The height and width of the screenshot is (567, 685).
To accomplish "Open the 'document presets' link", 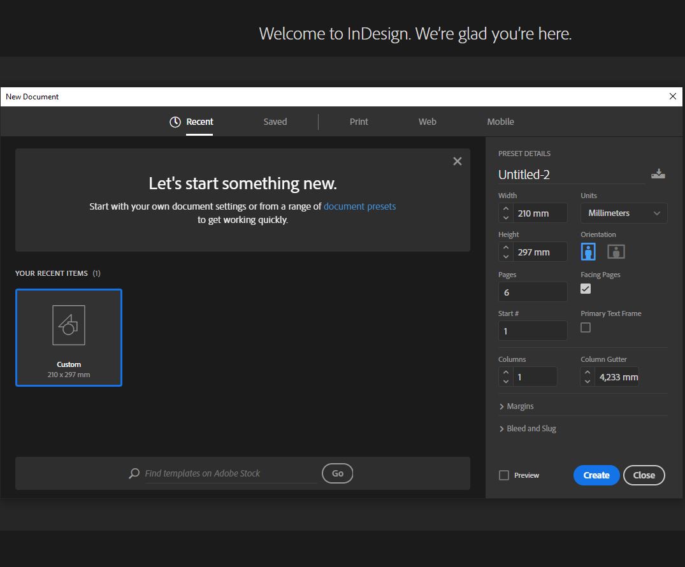I will tap(359, 206).
